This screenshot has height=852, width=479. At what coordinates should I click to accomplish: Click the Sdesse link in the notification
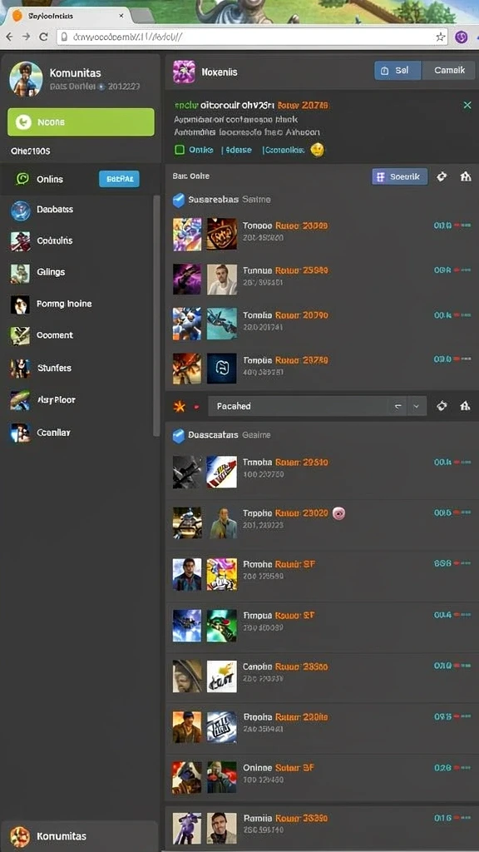(238, 150)
